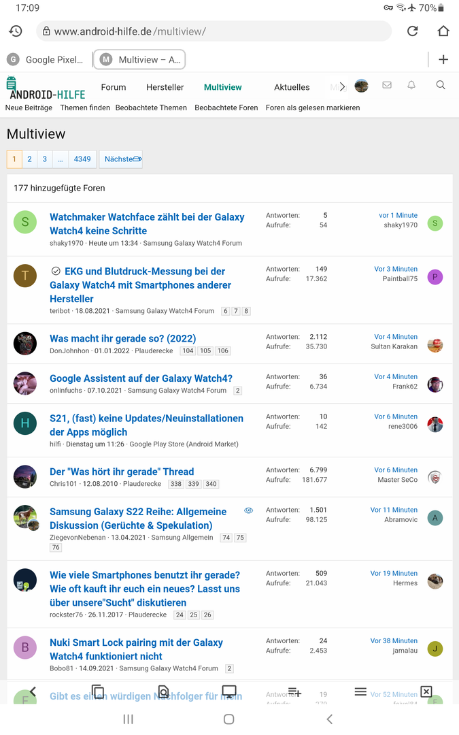Open latest post 'Vor 38 Minuten' link

click(394, 641)
